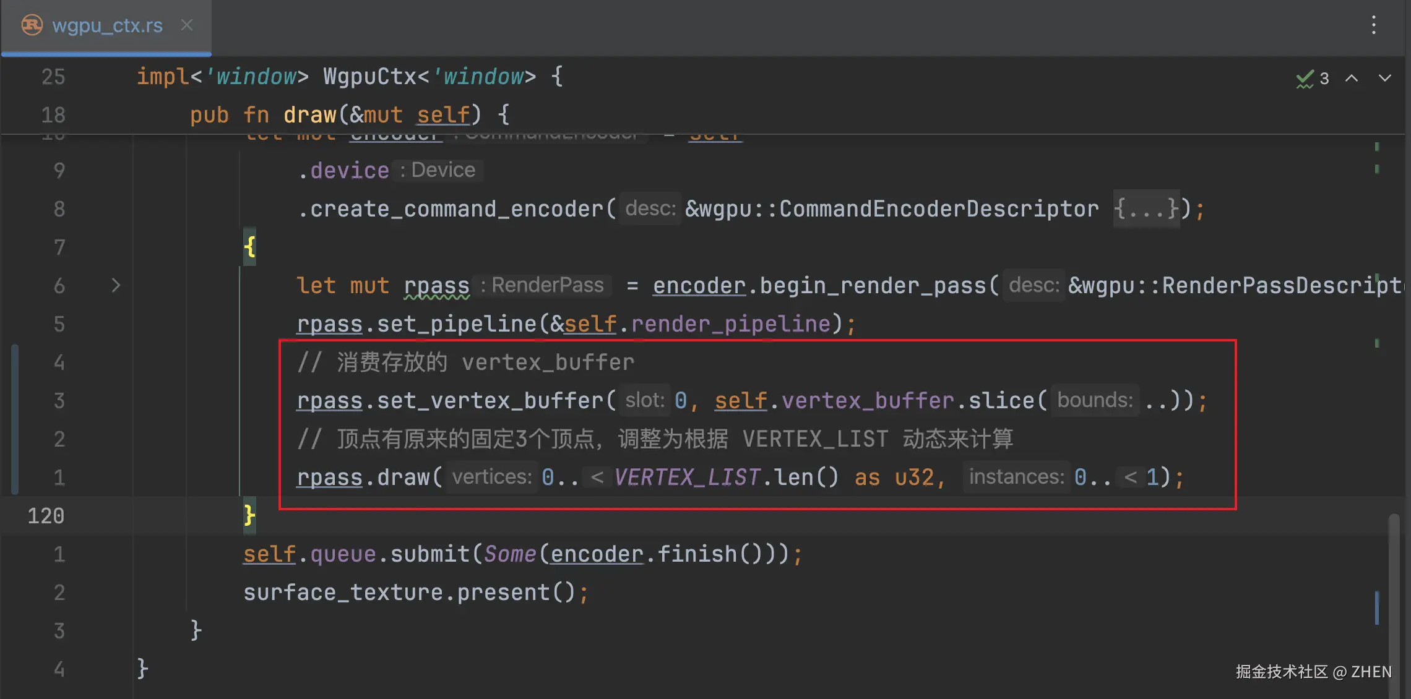Image resolution: width=1411 pixels, height=699 pixels.
Task: Open the editor tab options menu
Action: click(x=1374, y=25)
